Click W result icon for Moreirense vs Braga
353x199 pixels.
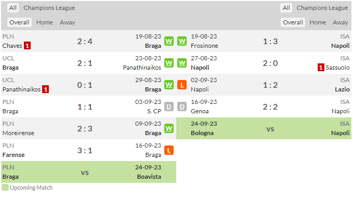(169, 128)
